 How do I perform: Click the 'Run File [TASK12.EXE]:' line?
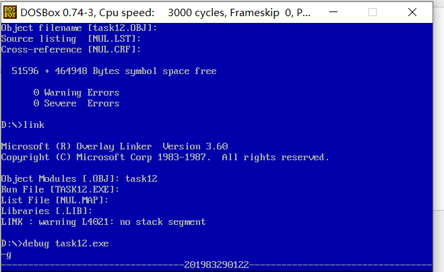(60, 190)
